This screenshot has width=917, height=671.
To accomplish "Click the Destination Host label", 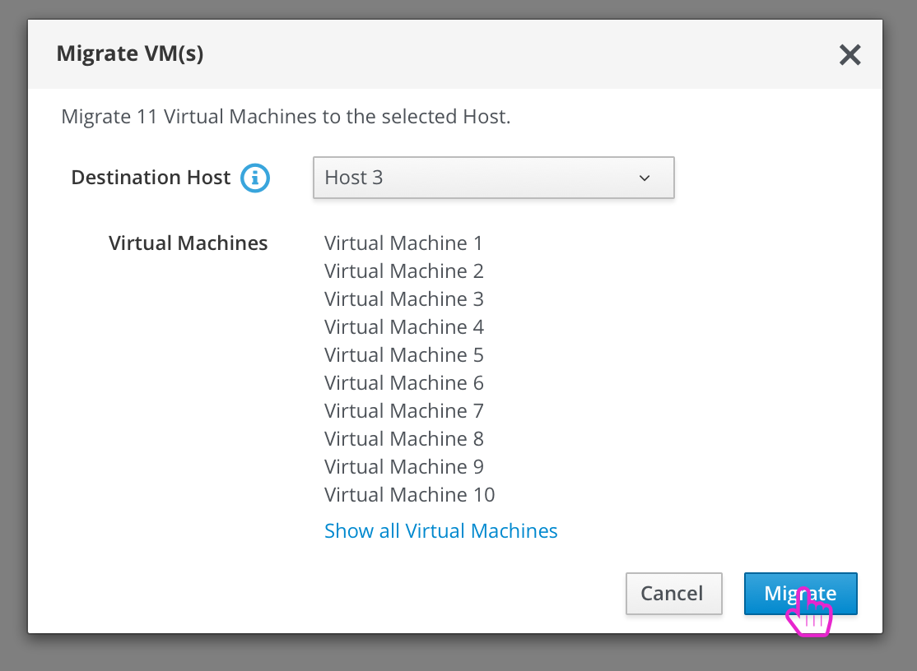I will pyautogui.click(x=151, y=178).
